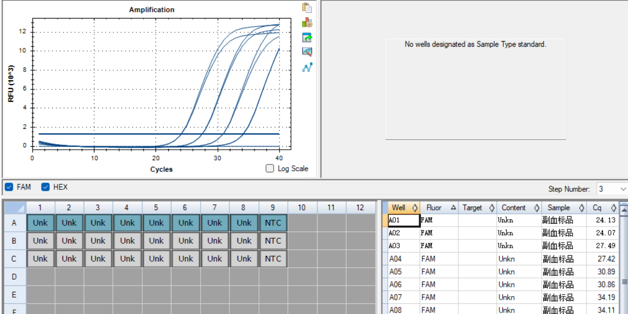Click table cell A05 in Well column

pyautogui.click(x=404, y=271)
